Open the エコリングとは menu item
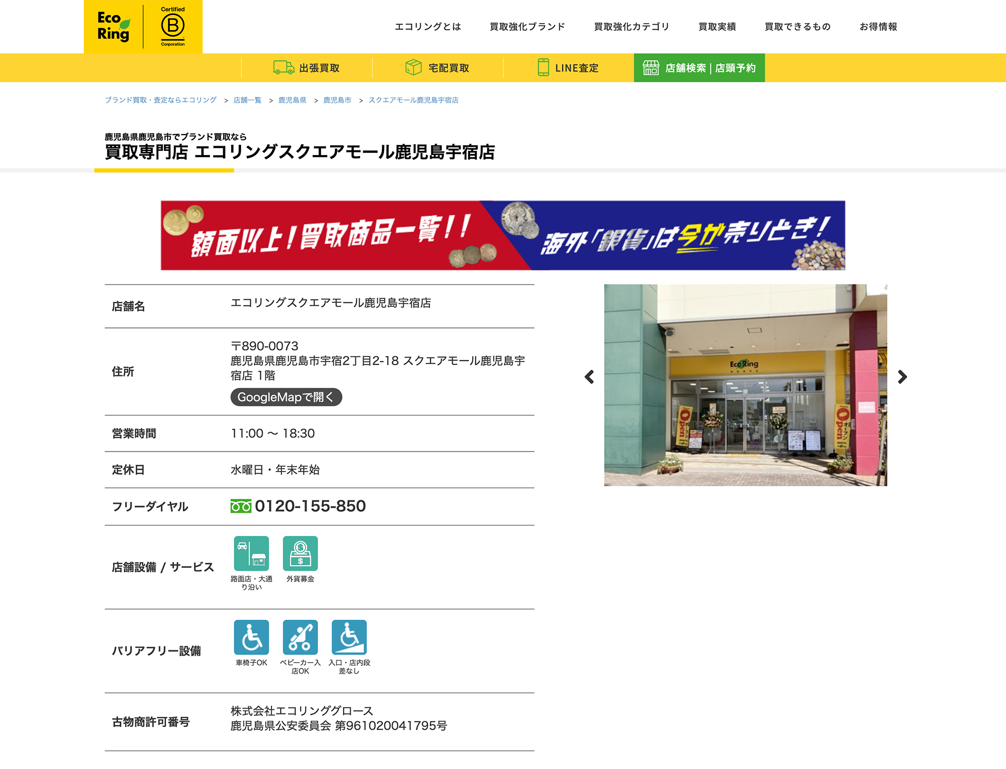The image size is (1006, 769). 428,27
